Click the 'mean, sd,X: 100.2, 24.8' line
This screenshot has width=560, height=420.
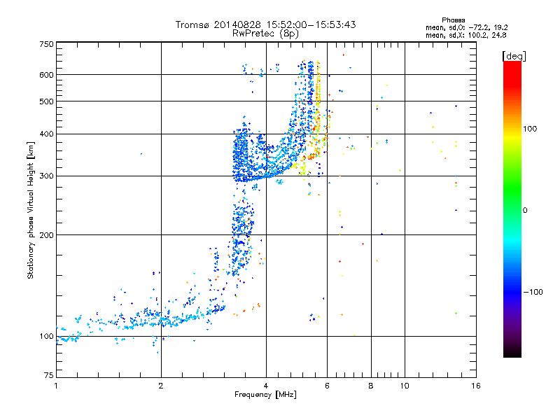pyautogui.click(x=465, y=36)
